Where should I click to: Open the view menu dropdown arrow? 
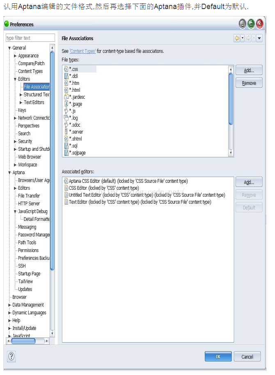pyautogui.click(x=259, y=38)
